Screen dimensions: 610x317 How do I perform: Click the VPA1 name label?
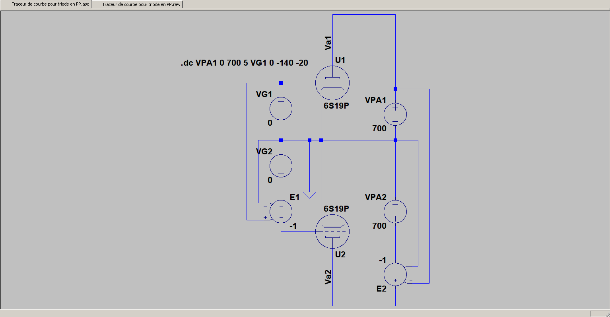376,100
